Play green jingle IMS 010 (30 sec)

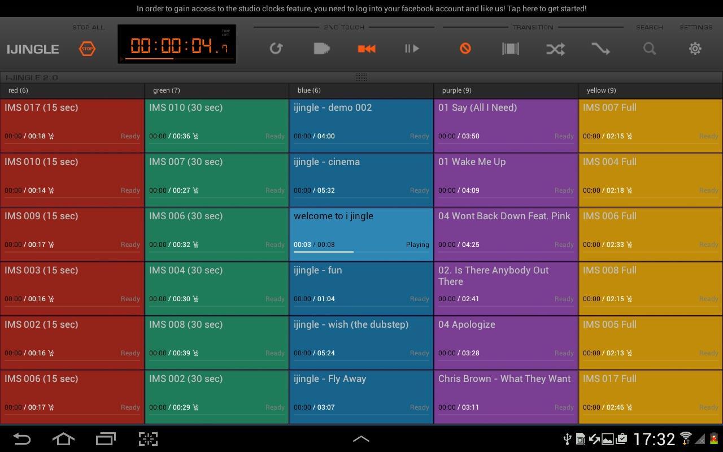(217, 125)
